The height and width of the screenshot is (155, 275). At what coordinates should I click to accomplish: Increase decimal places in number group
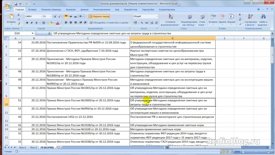click(152, 23)
